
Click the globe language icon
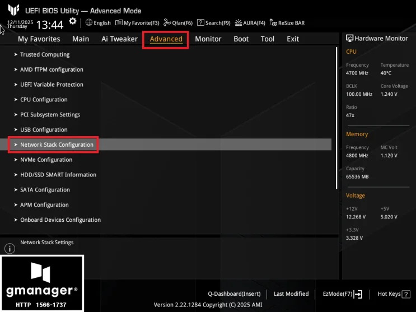coord(89,22)
